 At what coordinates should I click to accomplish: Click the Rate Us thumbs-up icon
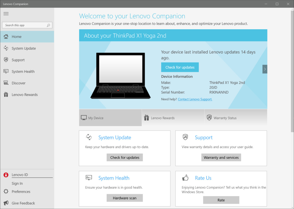tap(185, 178)
